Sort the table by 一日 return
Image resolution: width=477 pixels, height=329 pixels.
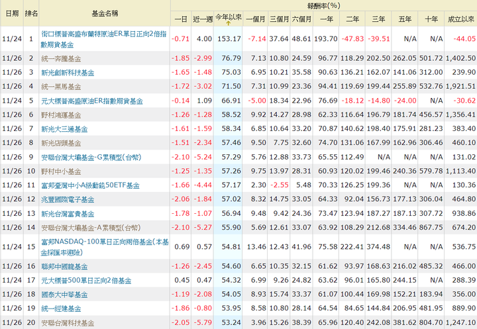181,19
